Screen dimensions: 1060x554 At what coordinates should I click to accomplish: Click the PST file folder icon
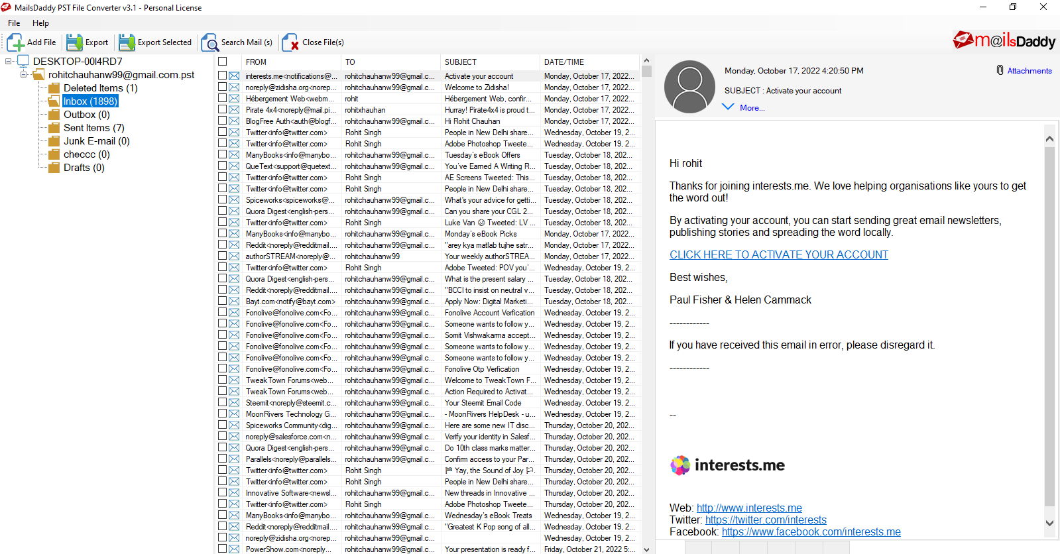[x=39, y=75]
